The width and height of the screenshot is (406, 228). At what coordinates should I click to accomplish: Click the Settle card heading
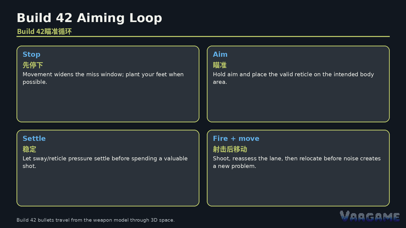[34, 138]
